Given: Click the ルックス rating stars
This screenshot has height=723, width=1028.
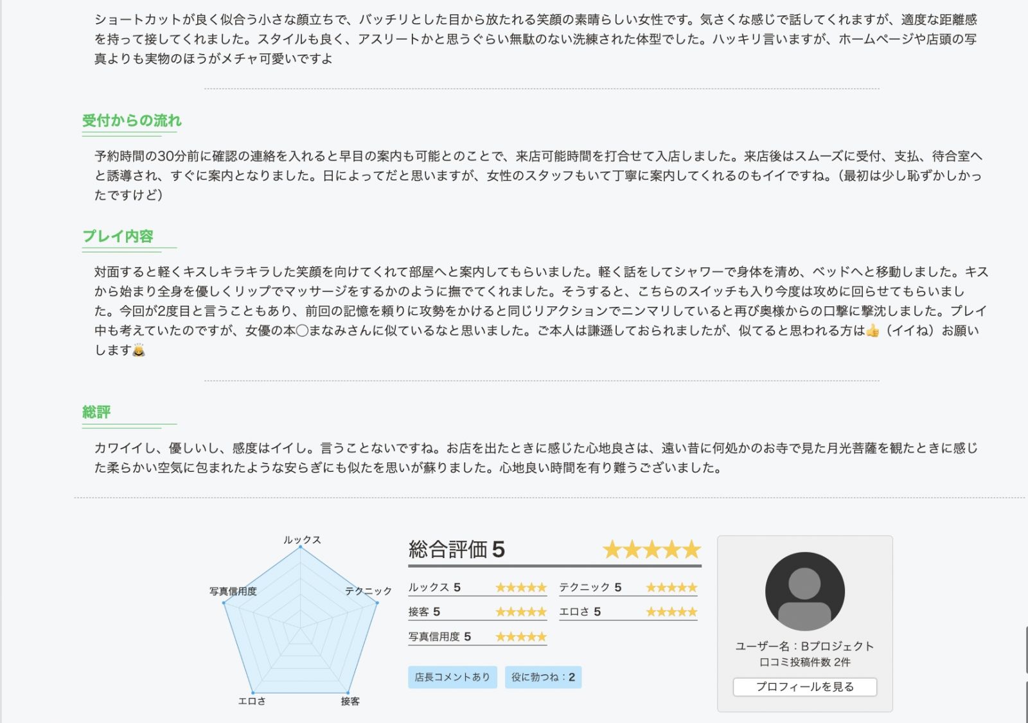Looking at the screenshot, I should click(520, 588).
